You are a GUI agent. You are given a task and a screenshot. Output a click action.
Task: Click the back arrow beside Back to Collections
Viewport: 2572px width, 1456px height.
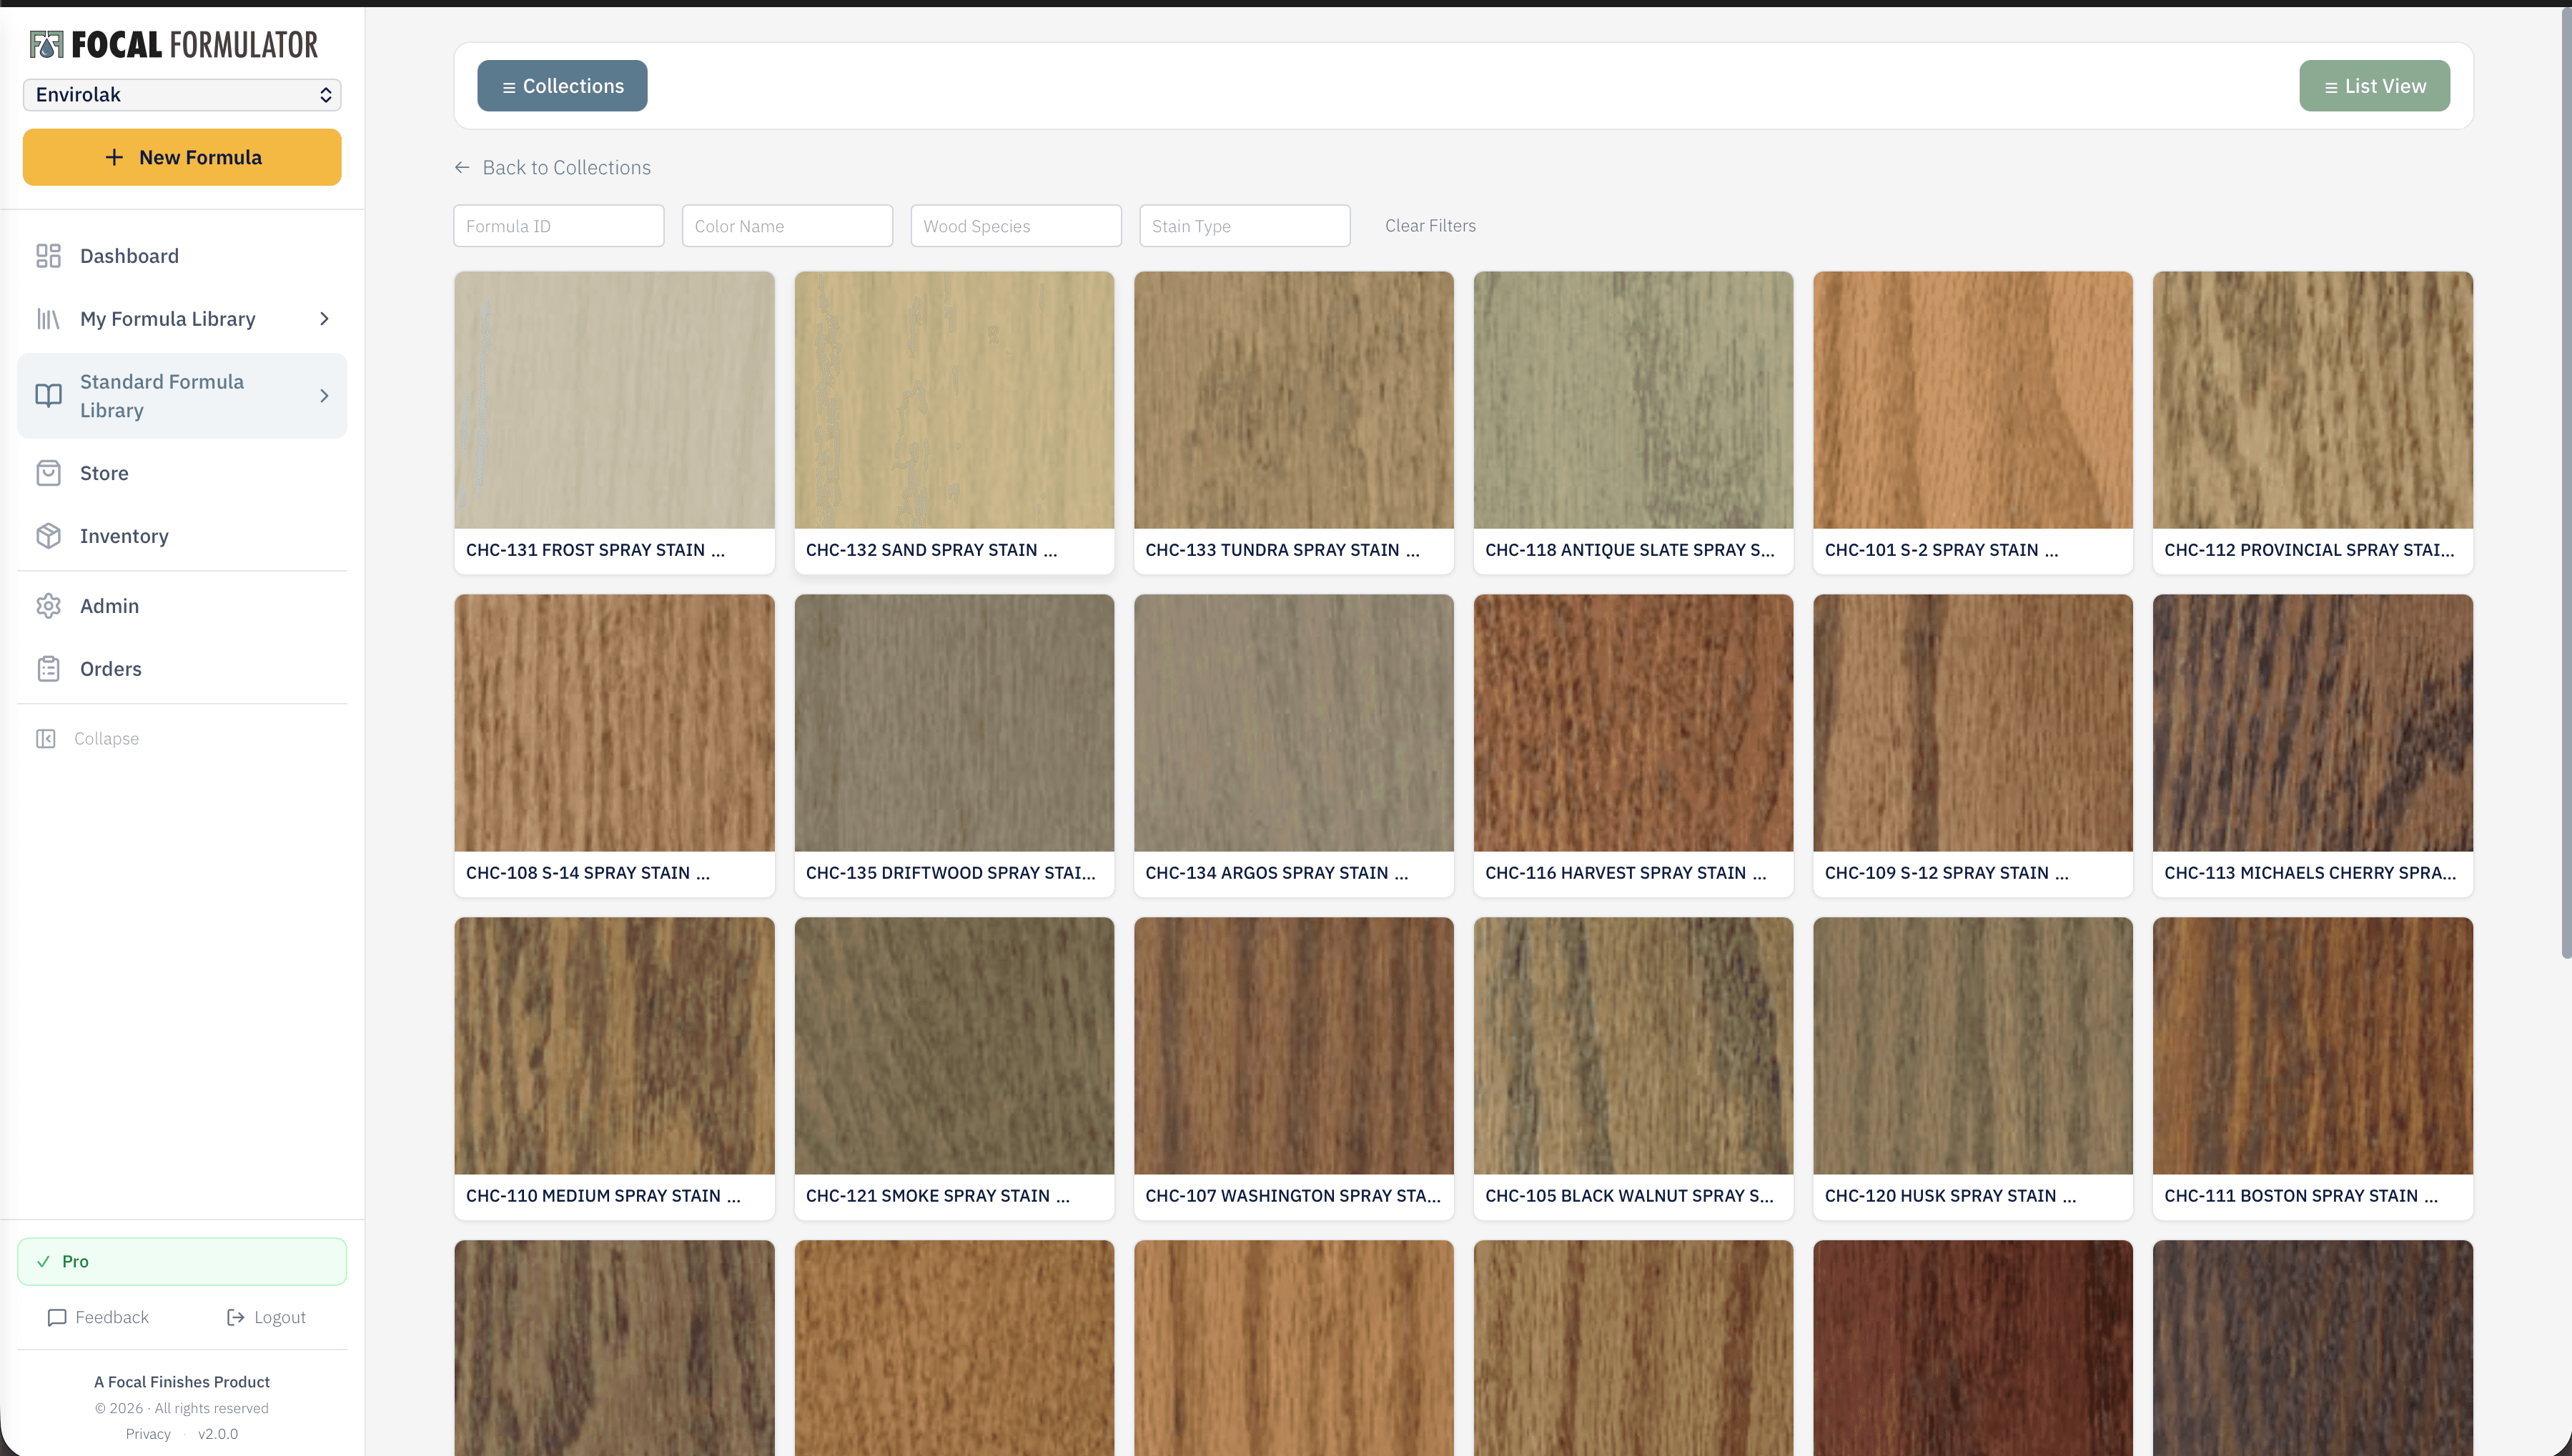tap(463, 167)
